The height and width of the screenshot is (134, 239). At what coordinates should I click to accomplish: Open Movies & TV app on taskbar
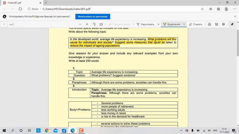coord(64,131)
